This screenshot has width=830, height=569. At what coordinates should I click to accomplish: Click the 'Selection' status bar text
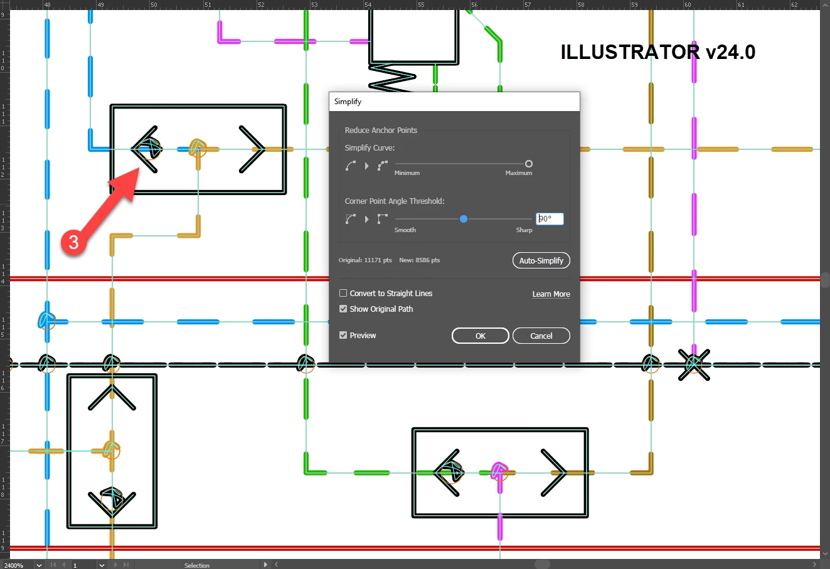point(197,565)
